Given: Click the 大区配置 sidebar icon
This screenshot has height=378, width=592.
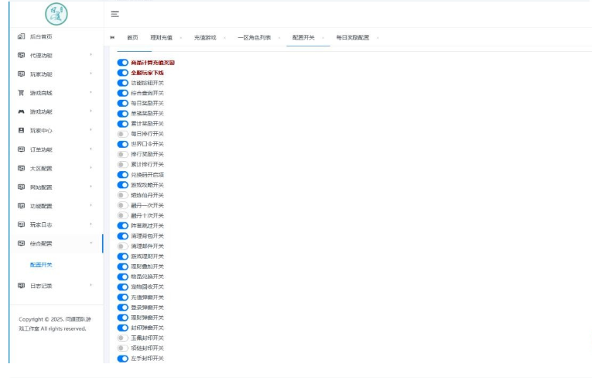Looking at the screenshot, I should click(x=21, y=168).
